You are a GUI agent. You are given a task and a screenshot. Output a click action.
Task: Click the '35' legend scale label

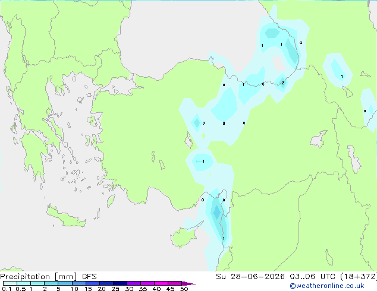point(143,289)
